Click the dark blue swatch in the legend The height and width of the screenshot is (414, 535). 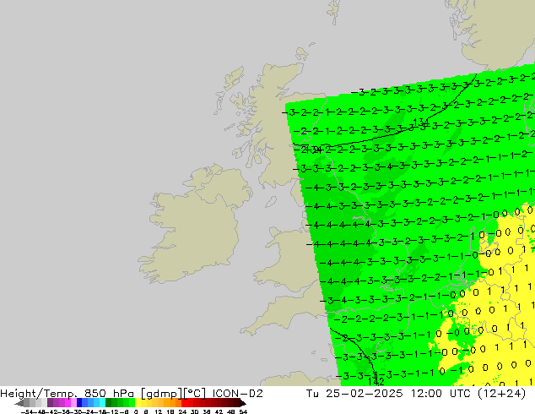79,402
